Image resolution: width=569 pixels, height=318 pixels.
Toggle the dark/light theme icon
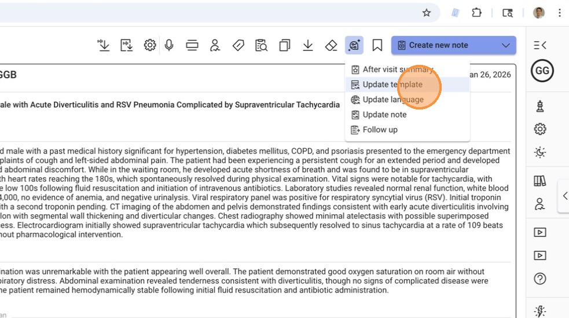pyautogui.click(x=540, y=152)
